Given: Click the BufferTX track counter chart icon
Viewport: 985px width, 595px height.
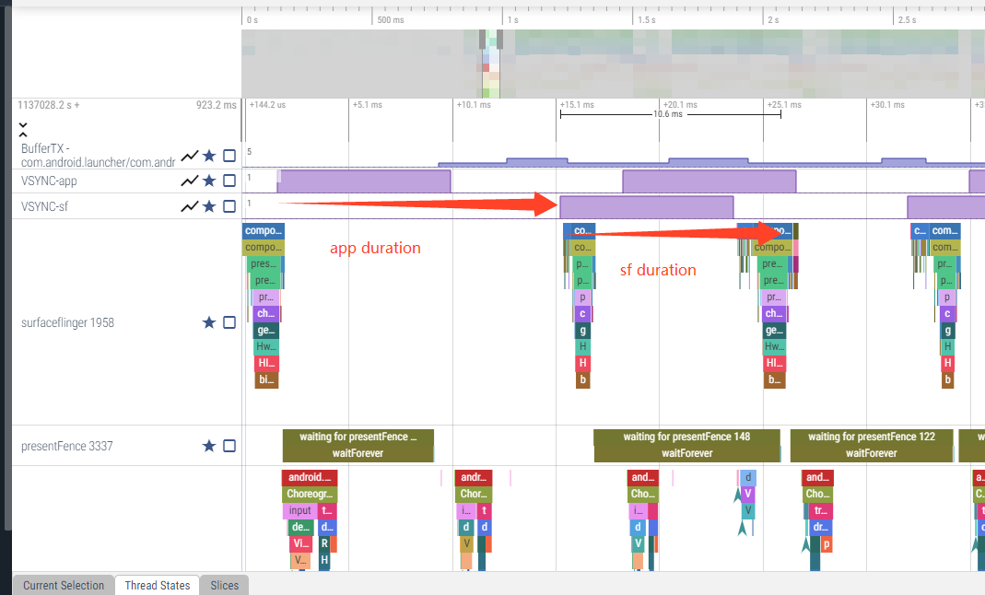Looking at the screenshot, I should coord(190,156).
